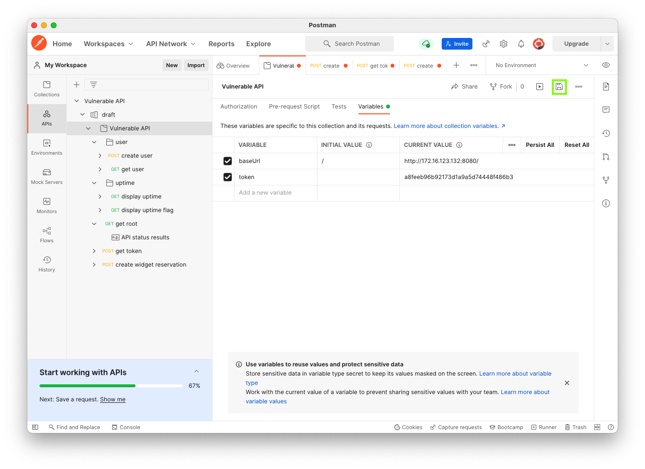Uncheck the baseUrl variable checkbox
The image size is (645, 469).
pyautogui.click(x=228, y=161)
